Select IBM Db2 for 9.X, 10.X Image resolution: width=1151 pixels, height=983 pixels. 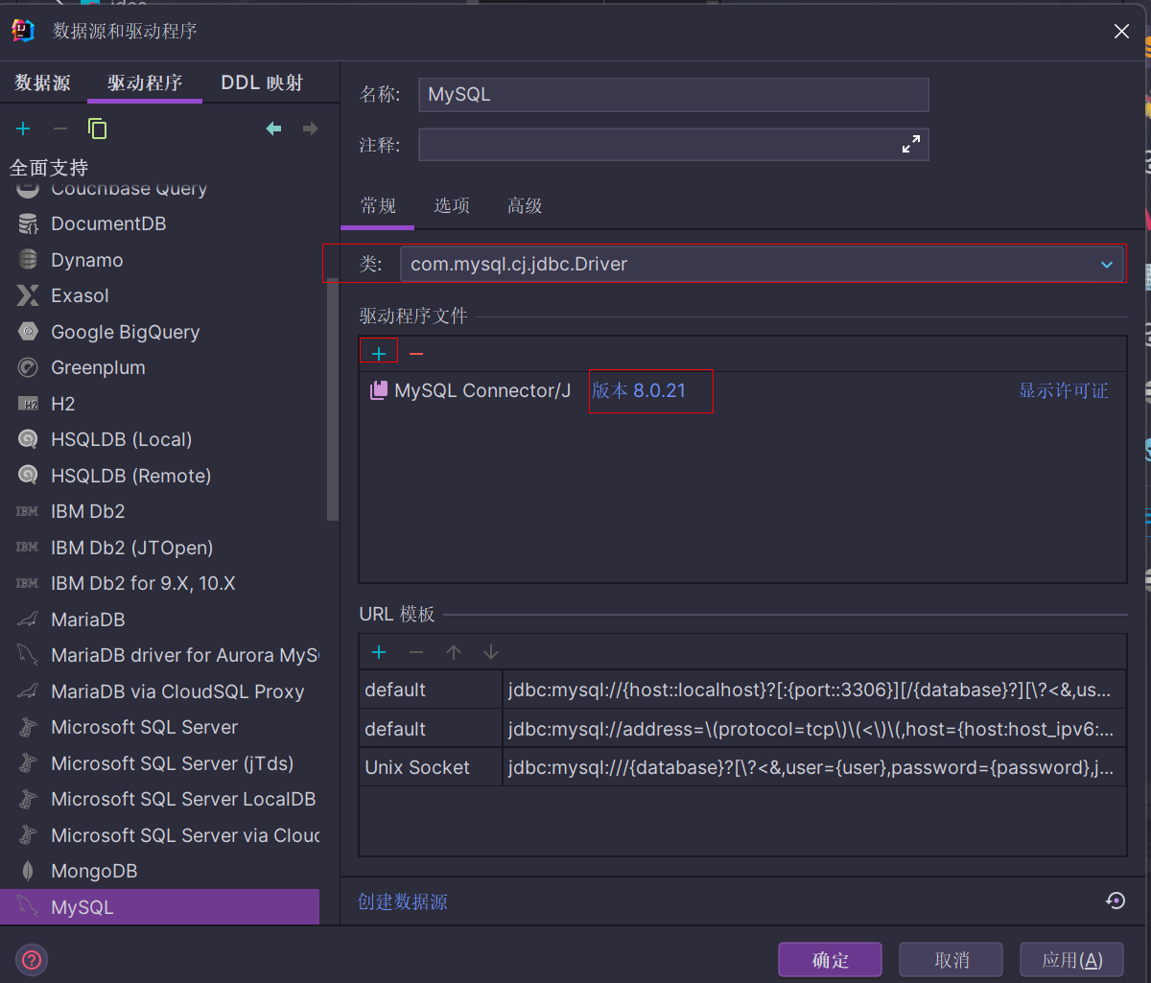click(159, 583)
